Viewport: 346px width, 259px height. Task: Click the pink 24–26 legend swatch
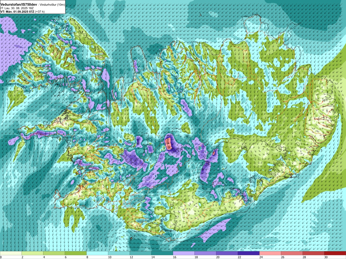[x=270, y=253]
